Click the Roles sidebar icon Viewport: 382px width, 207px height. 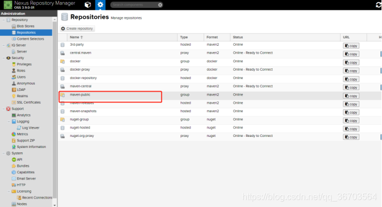[x=14, y=71]
